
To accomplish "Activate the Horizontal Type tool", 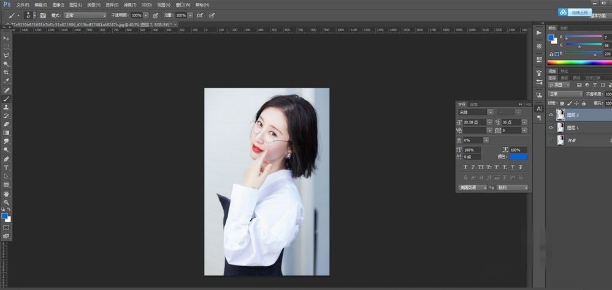I will (x=7, y=167).
